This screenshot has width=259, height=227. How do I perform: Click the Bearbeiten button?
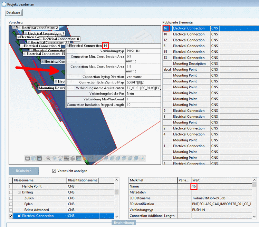click(23, 171)
